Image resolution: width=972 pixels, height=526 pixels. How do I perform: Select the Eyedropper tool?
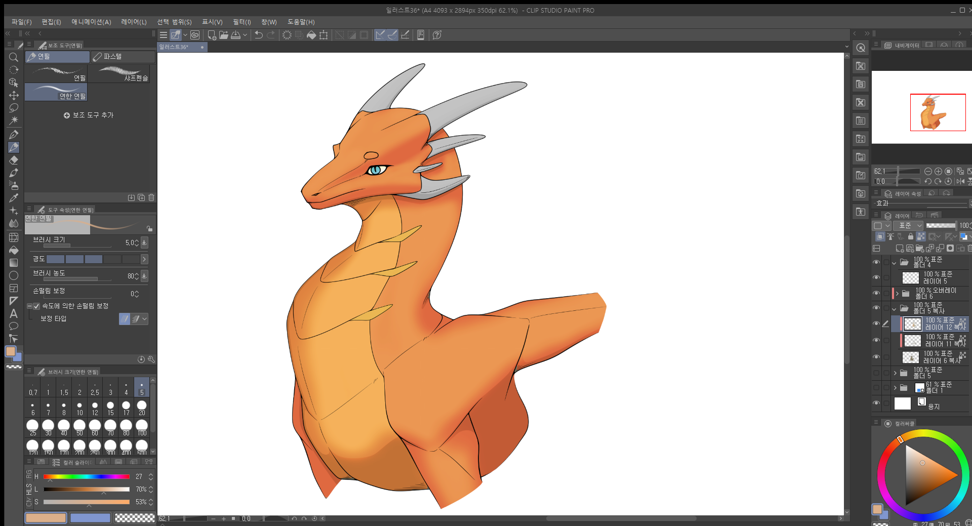tap(14, 198)
